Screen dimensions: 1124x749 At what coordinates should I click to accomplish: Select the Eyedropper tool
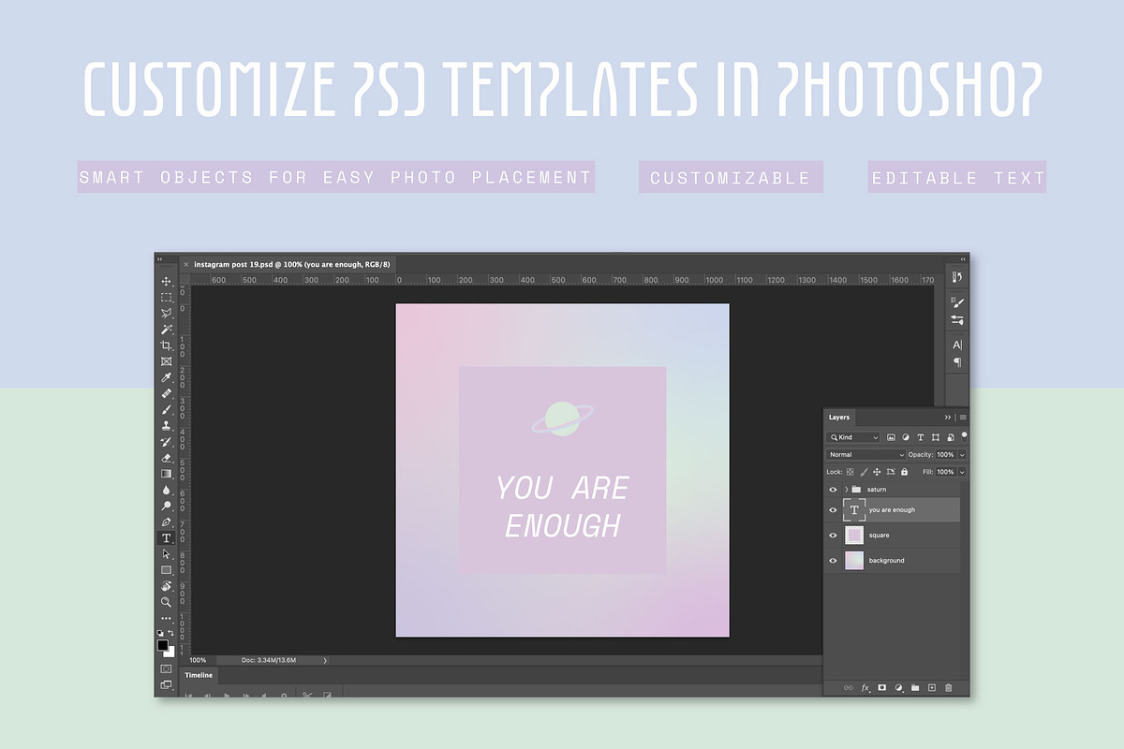166,377
